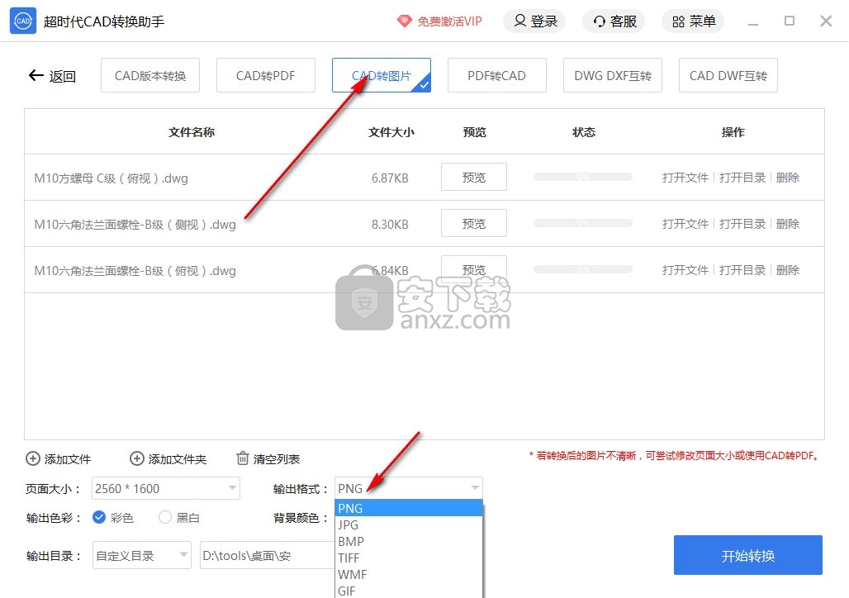Open the 菜单 grid icon
Image resolution: width=849 pixels, height=598 pixels.
tap(678, 21)
